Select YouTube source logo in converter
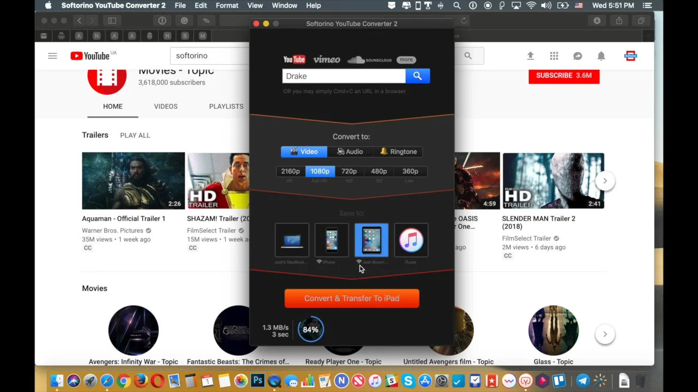The width and height of the screenshot is (698, 392). pyautogui.click(x=294, y=59)
